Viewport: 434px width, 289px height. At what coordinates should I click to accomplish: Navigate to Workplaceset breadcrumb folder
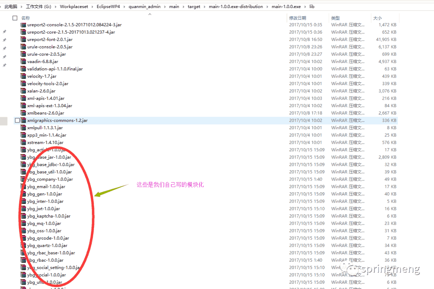point(74,7)
